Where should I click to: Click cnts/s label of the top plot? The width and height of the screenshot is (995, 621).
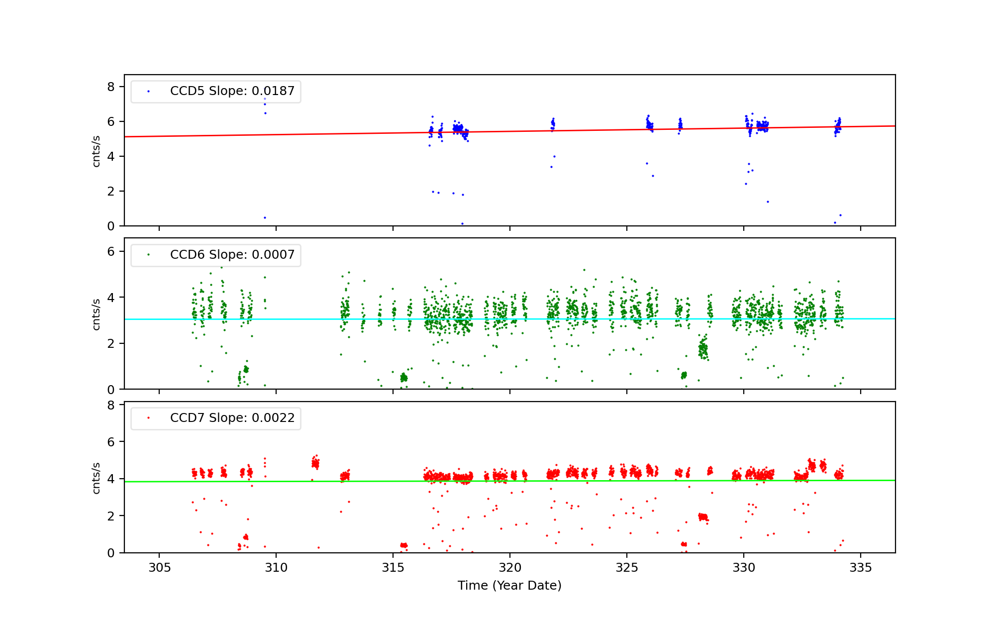(x=96, y=151)
